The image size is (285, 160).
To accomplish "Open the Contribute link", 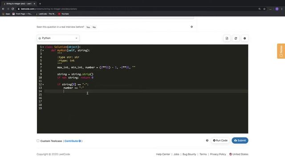I will click(x=71, y=141).
